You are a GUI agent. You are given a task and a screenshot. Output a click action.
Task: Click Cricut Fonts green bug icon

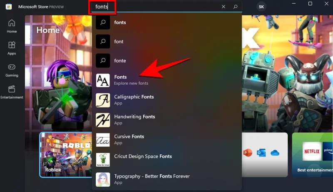click(103, 160)
